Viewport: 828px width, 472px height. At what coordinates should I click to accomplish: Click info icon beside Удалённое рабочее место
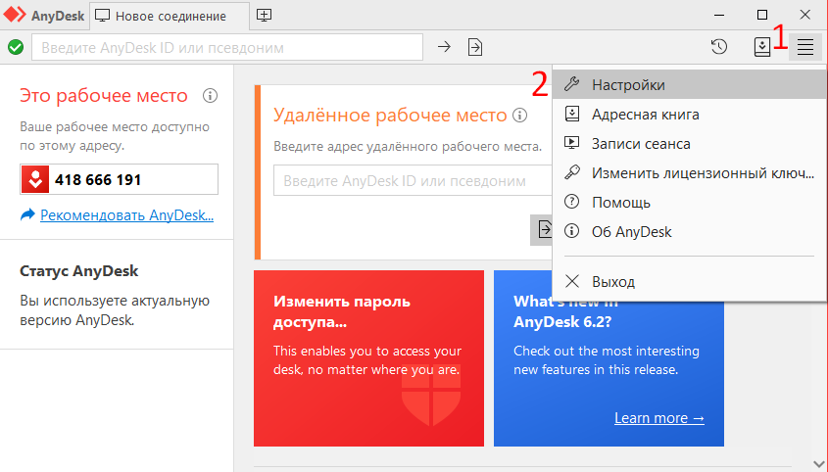519,116
